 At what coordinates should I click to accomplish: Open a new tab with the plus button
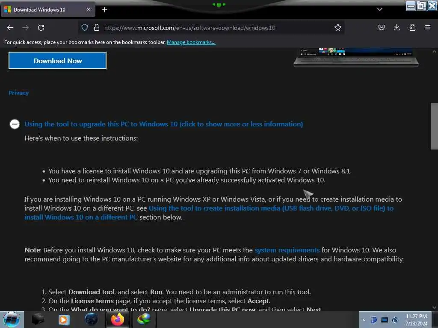coord(104,10)
